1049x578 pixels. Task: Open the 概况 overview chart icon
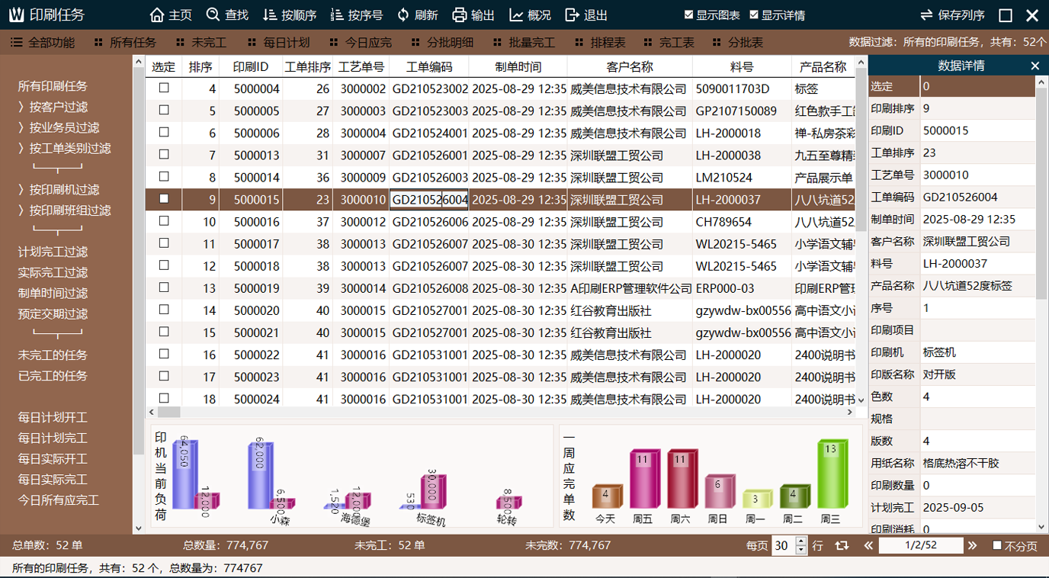pyautogui.click(x=516, y=15)
